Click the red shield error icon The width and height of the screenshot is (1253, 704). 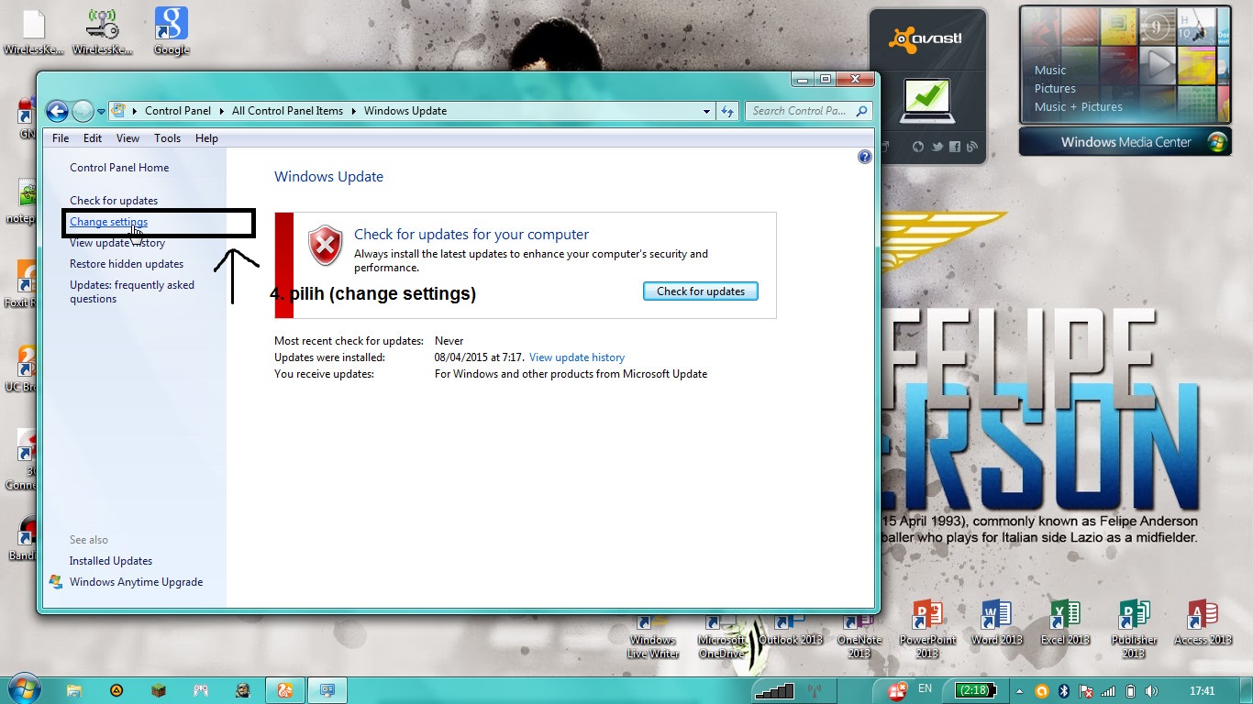pos(325,245)
